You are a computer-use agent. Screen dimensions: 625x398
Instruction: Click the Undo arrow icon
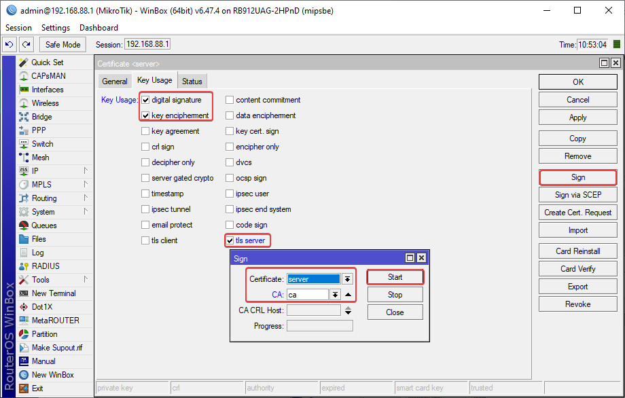(x=9, y=45)
